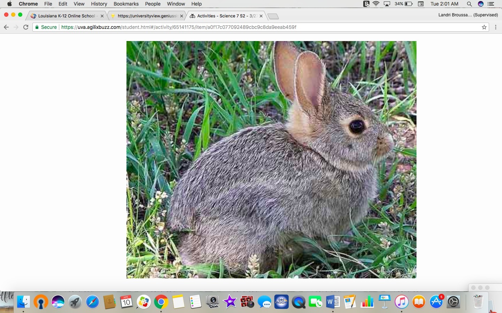The height and width of the screenshot is (313, 502).
Task: Click the Google Chrome Dock icon
Action: click(161, 302)
